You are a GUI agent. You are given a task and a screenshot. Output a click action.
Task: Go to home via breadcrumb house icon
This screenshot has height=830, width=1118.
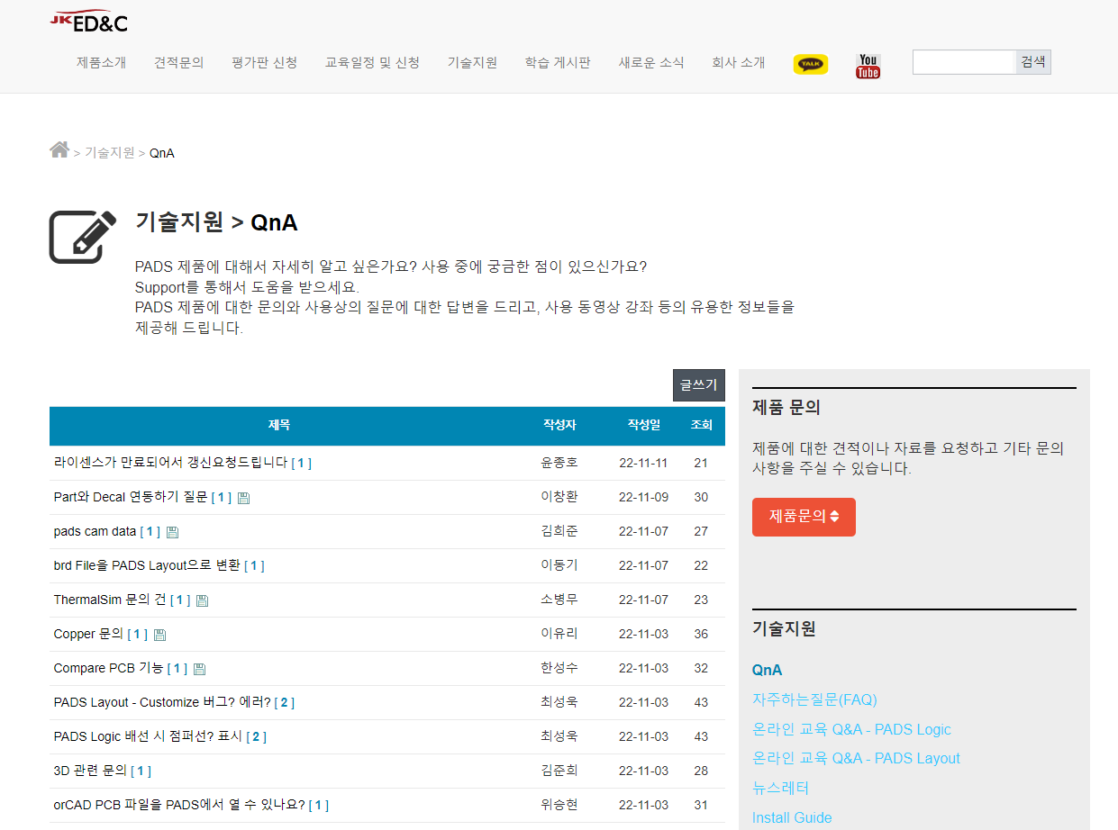tap(59, 149)
